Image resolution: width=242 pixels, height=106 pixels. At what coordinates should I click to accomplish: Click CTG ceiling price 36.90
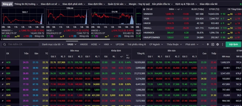click(x=26, y=79)
